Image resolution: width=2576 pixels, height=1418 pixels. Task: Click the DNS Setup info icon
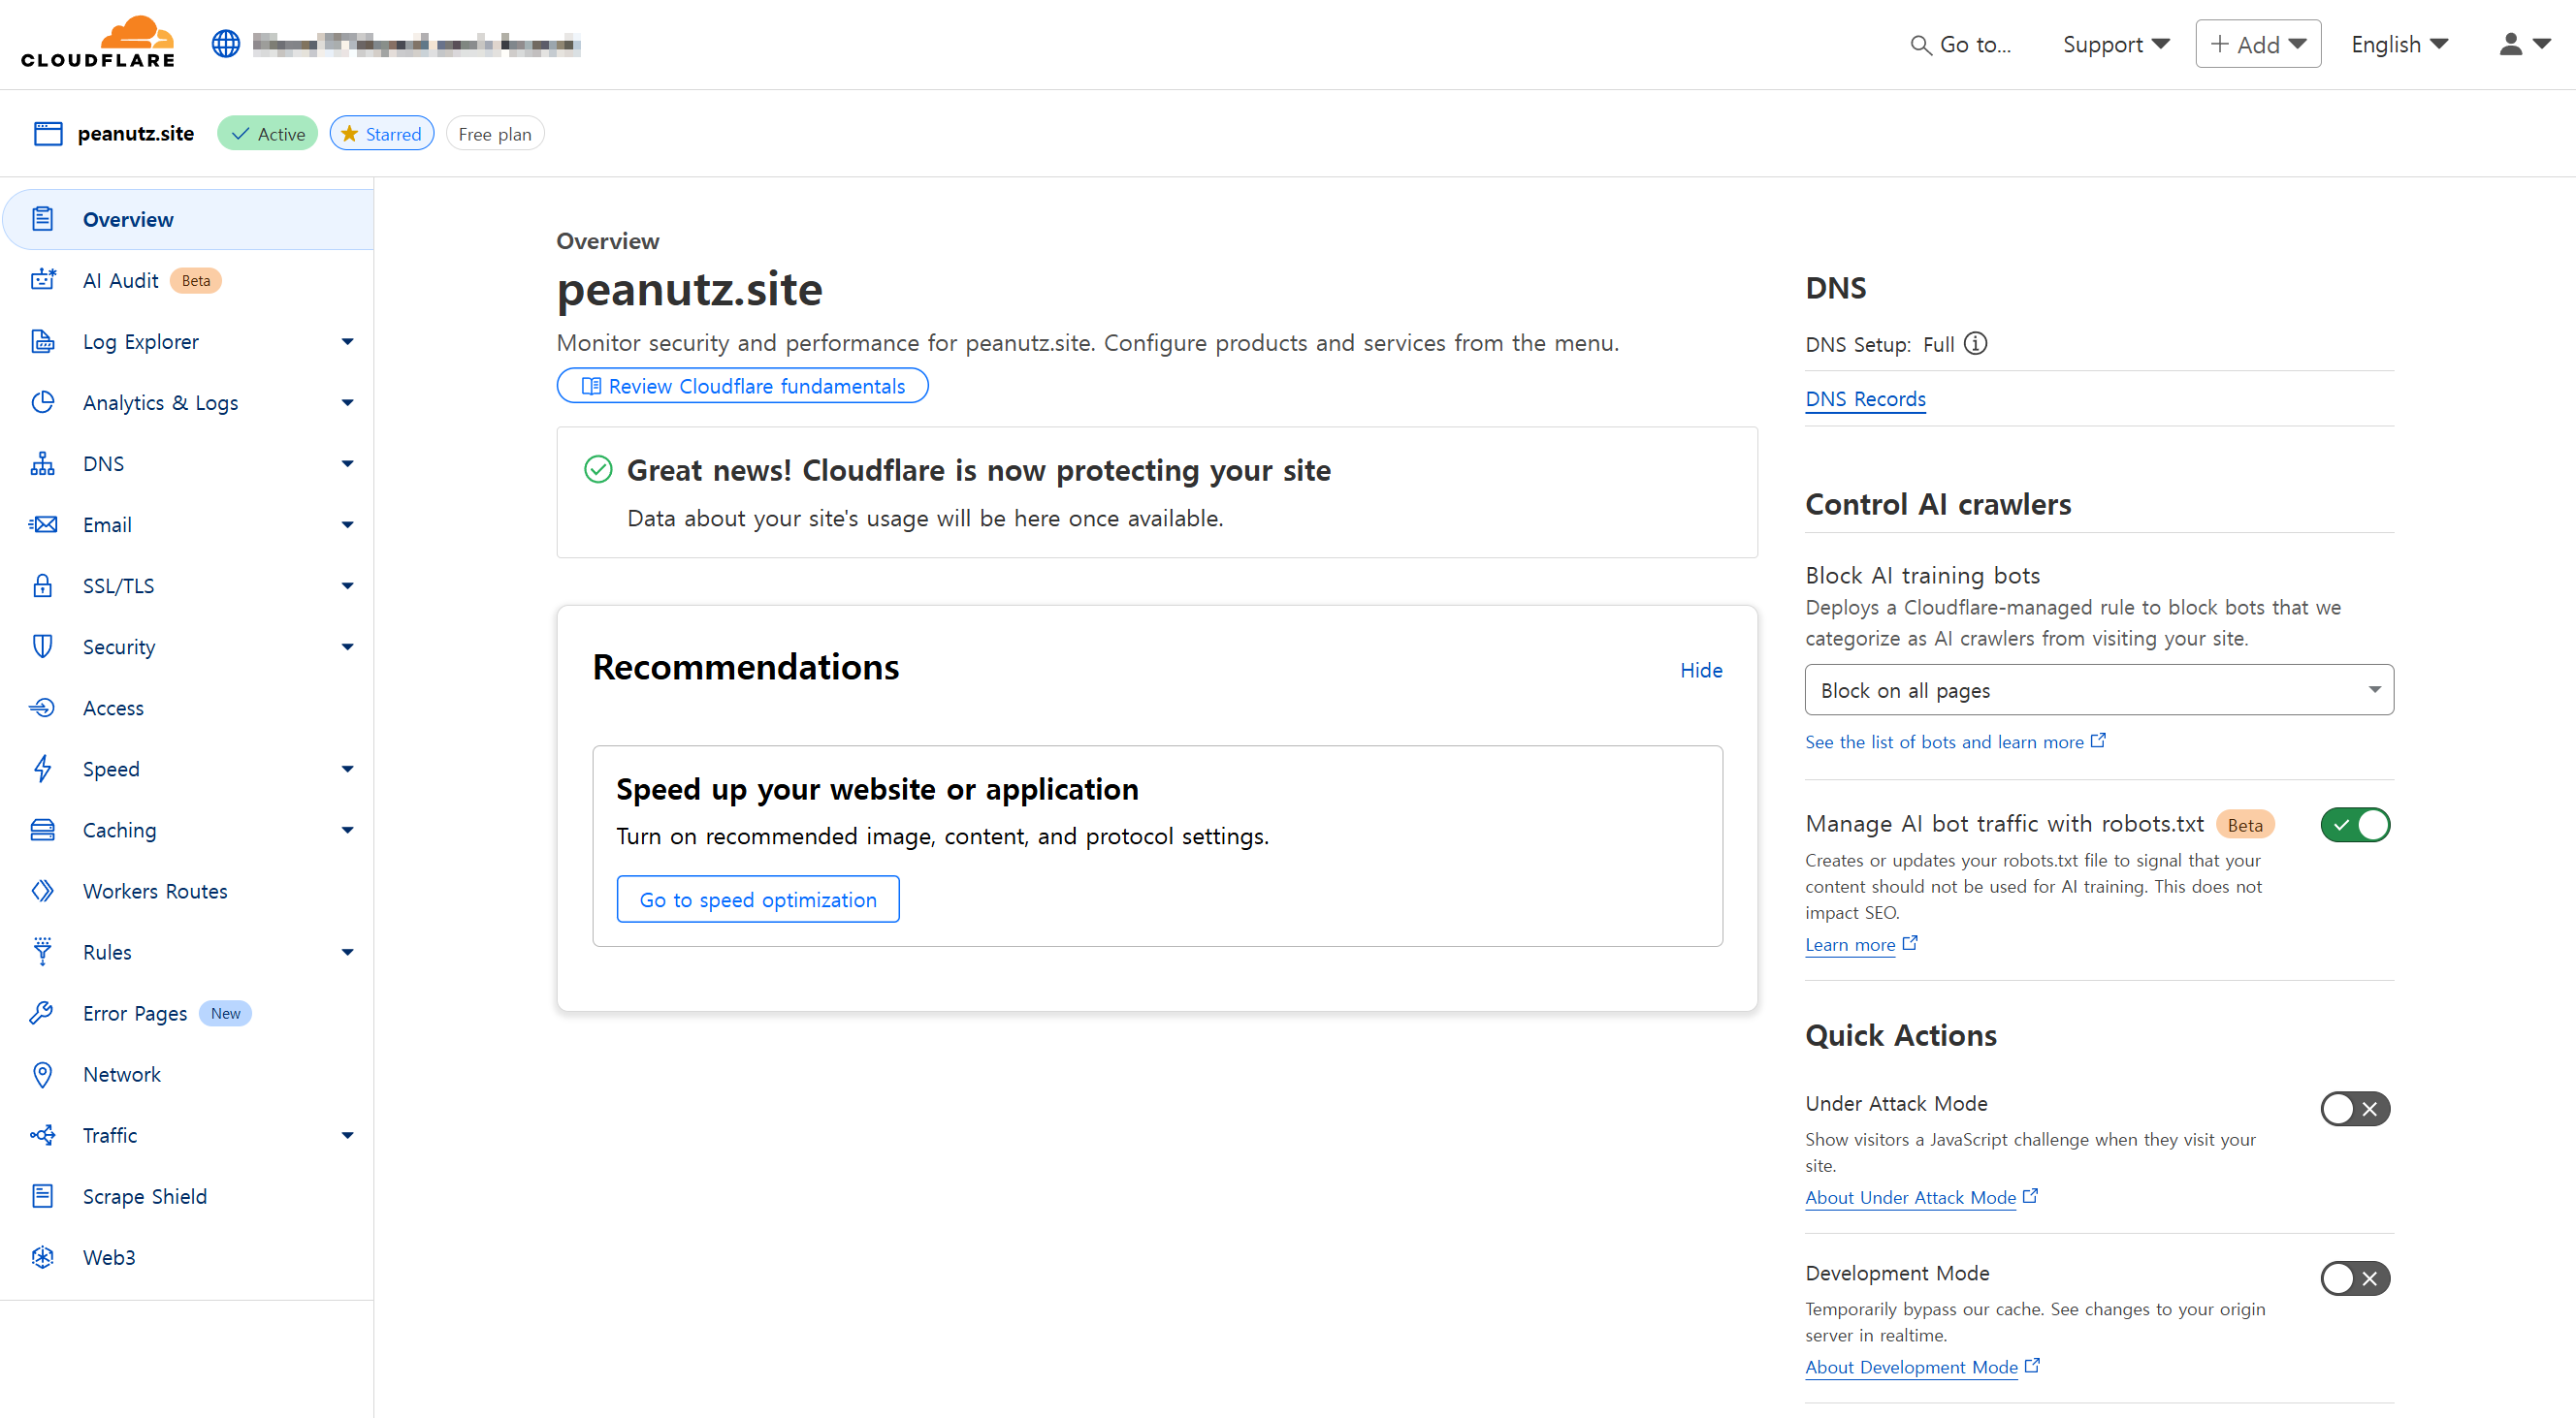tap(1975, 344)
